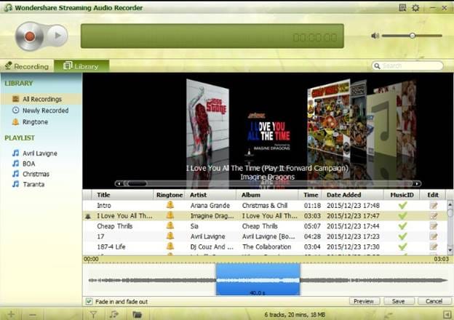This screenshot has width=454, height=320.
Task: Open the task list icon in title bar
Action: click(x=402, y=8)
